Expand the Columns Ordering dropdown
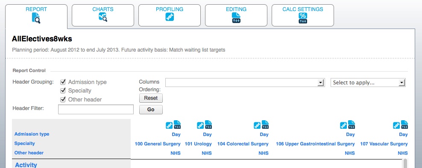 tap(245, 83)
